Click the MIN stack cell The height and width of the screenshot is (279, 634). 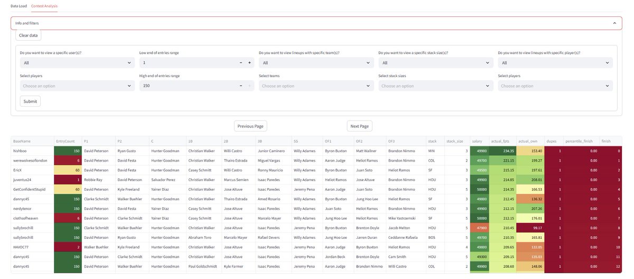tap(435, 151)
